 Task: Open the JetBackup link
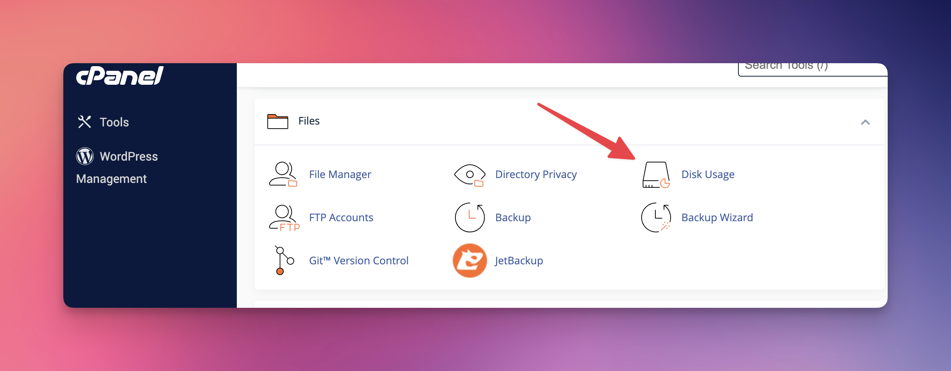click(519, 260)
